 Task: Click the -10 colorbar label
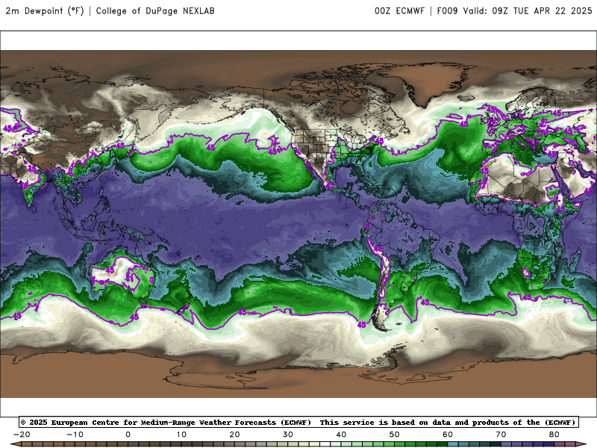(75, 435)
